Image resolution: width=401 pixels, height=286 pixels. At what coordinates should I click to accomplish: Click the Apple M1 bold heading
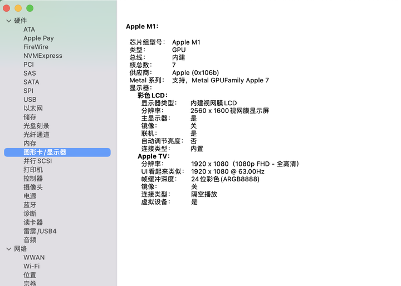[142, 26]
